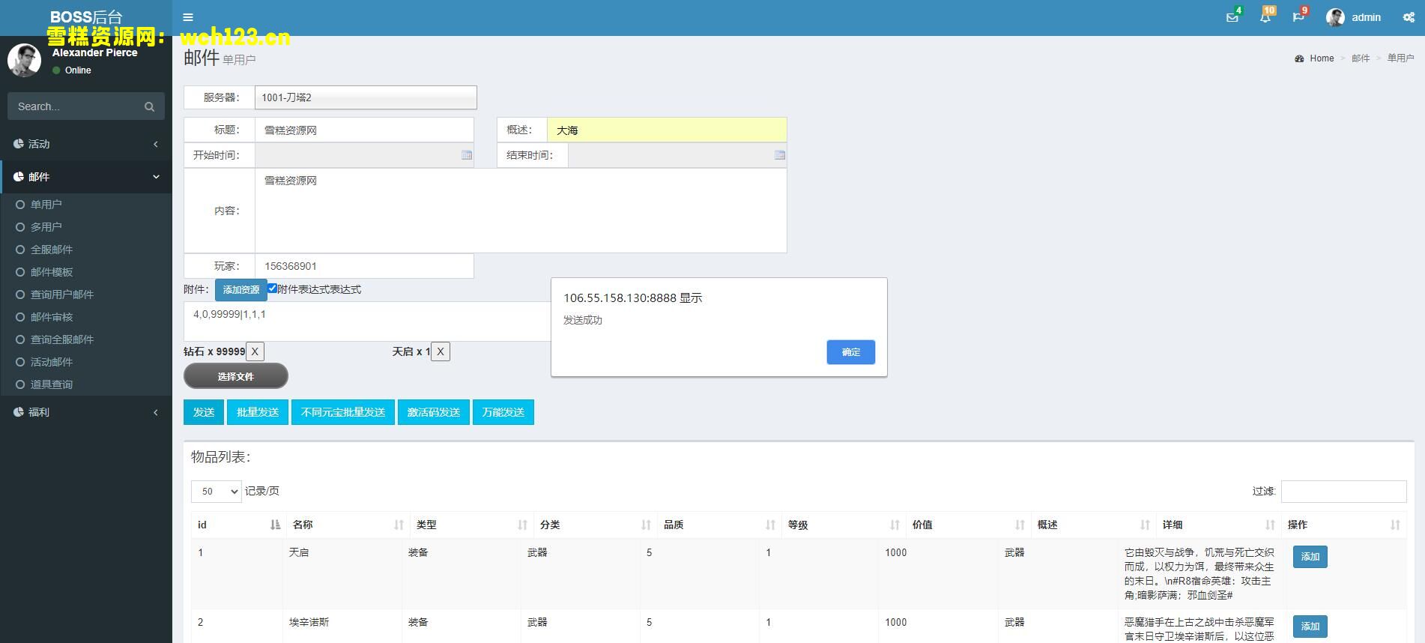Open 单用户 mail page
This screenshot has width=1425, height=643.
pyautogui.click(x=46, y=205)
